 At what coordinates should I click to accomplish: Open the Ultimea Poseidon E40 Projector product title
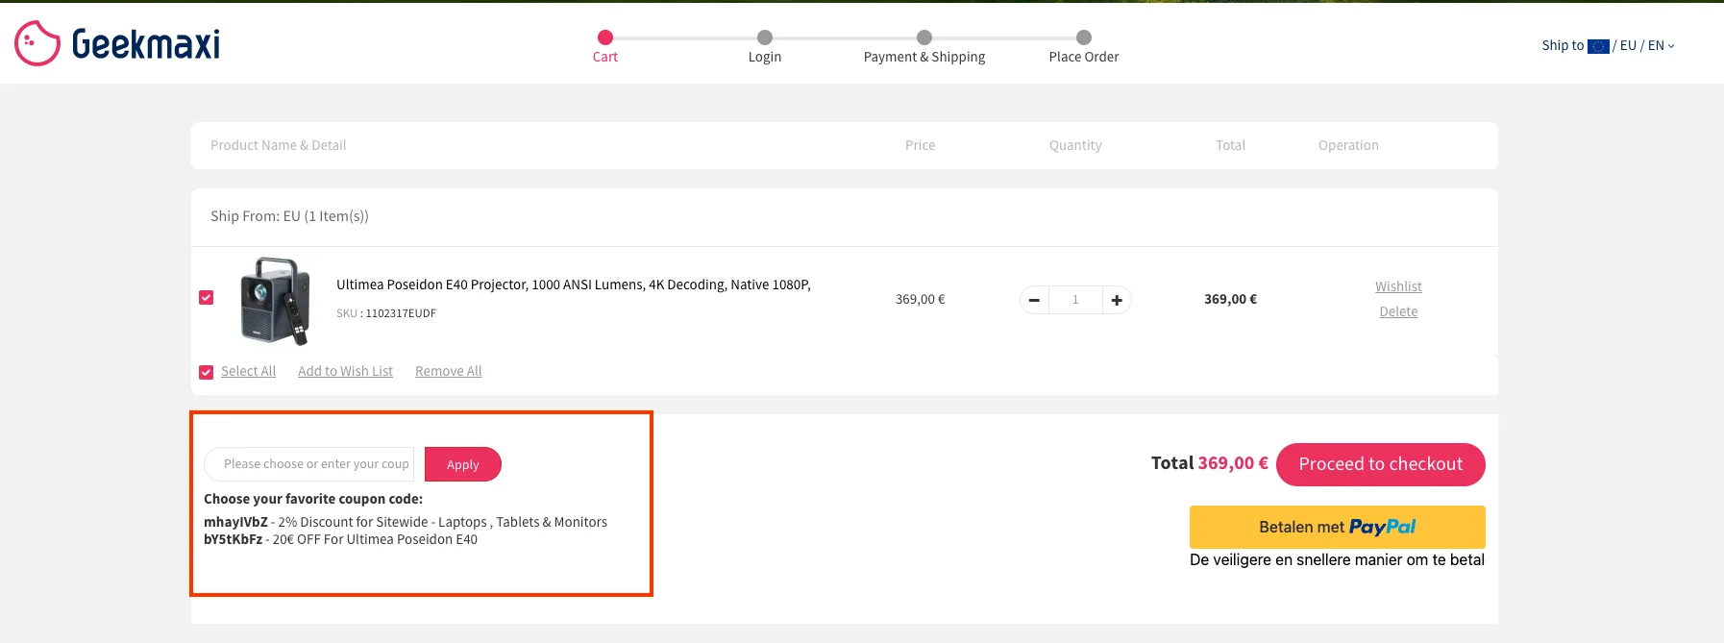574,284
